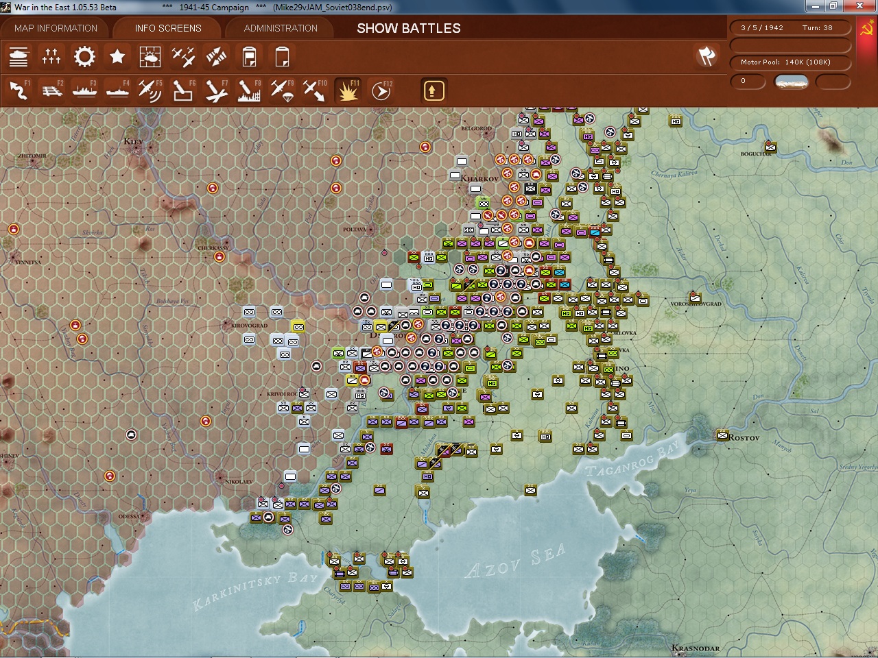The width and height of the screenshot is (878, 658).
Task: Open the weather map grid icon
Action: tap(150, 57)
